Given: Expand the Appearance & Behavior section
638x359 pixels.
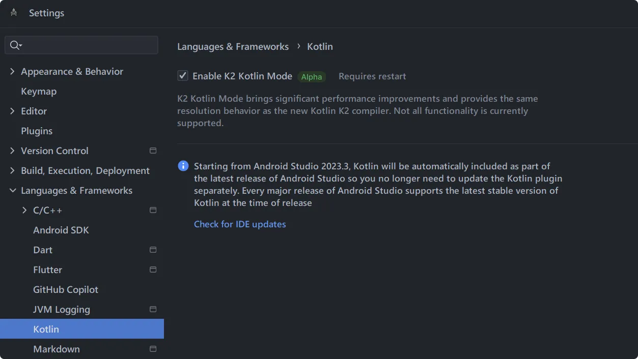Looking at the screenshot, I should tap(12, 72).
